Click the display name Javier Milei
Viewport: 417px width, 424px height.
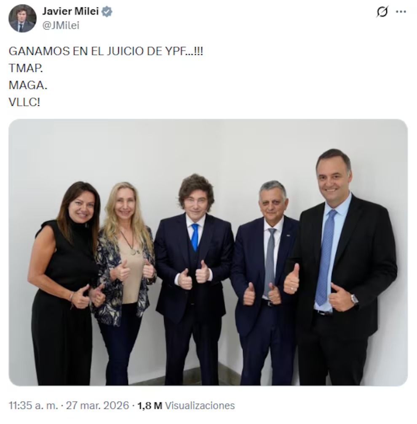[70, 11]
